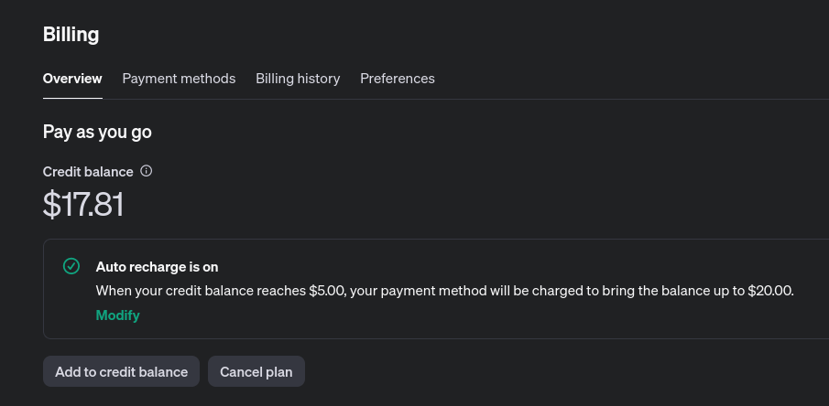Select the Overview tab

[x=72, y=79]
